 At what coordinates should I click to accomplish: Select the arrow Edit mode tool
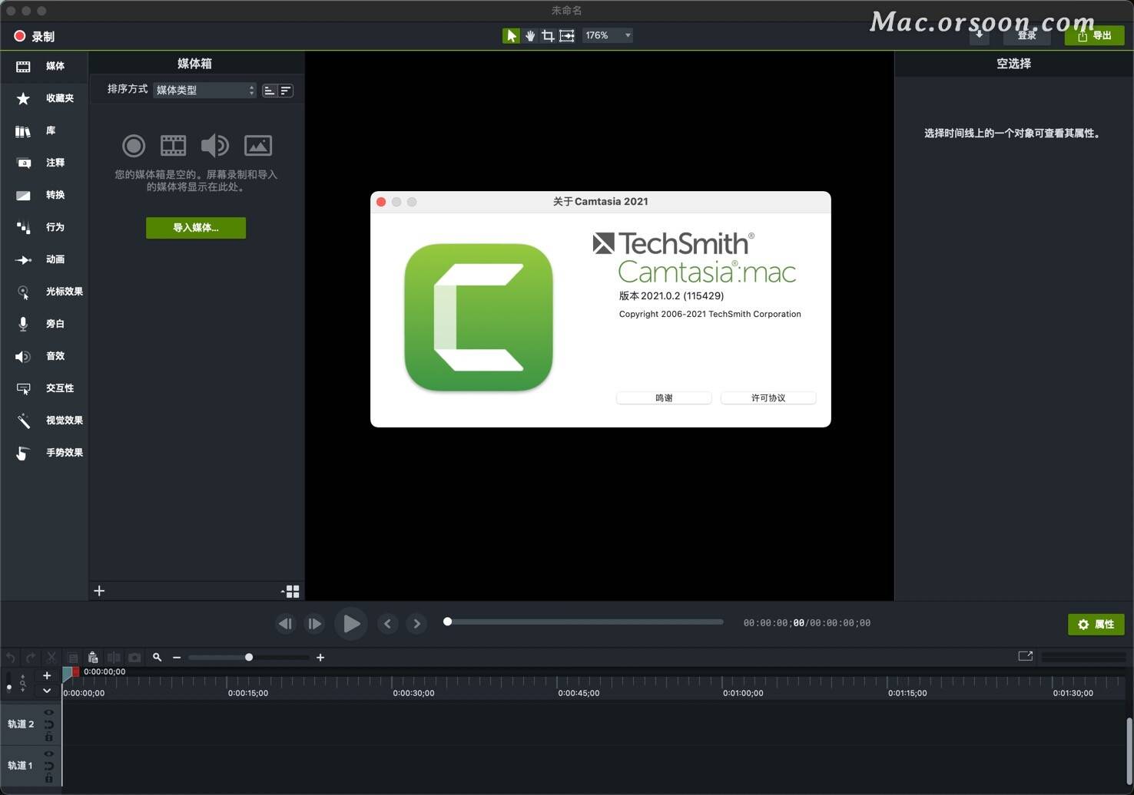[511, 36]
